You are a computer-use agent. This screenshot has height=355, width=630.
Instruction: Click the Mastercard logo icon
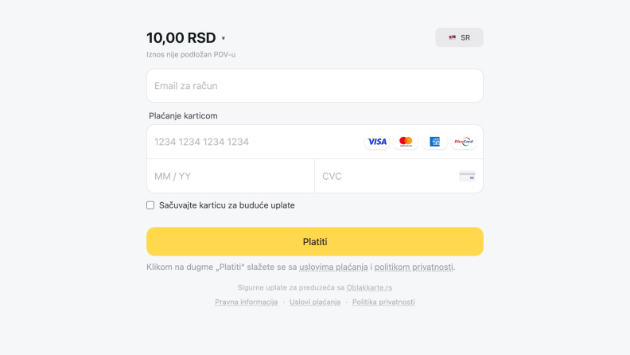(x=406, y=142)
